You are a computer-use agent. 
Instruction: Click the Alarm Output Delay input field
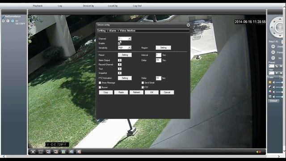pos(159,60)
